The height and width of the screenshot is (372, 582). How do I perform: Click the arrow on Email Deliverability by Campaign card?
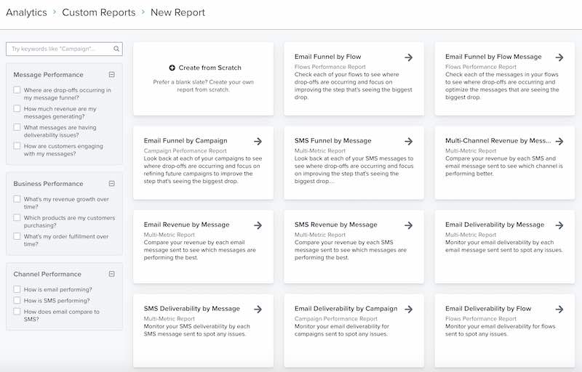pos(409,310)
